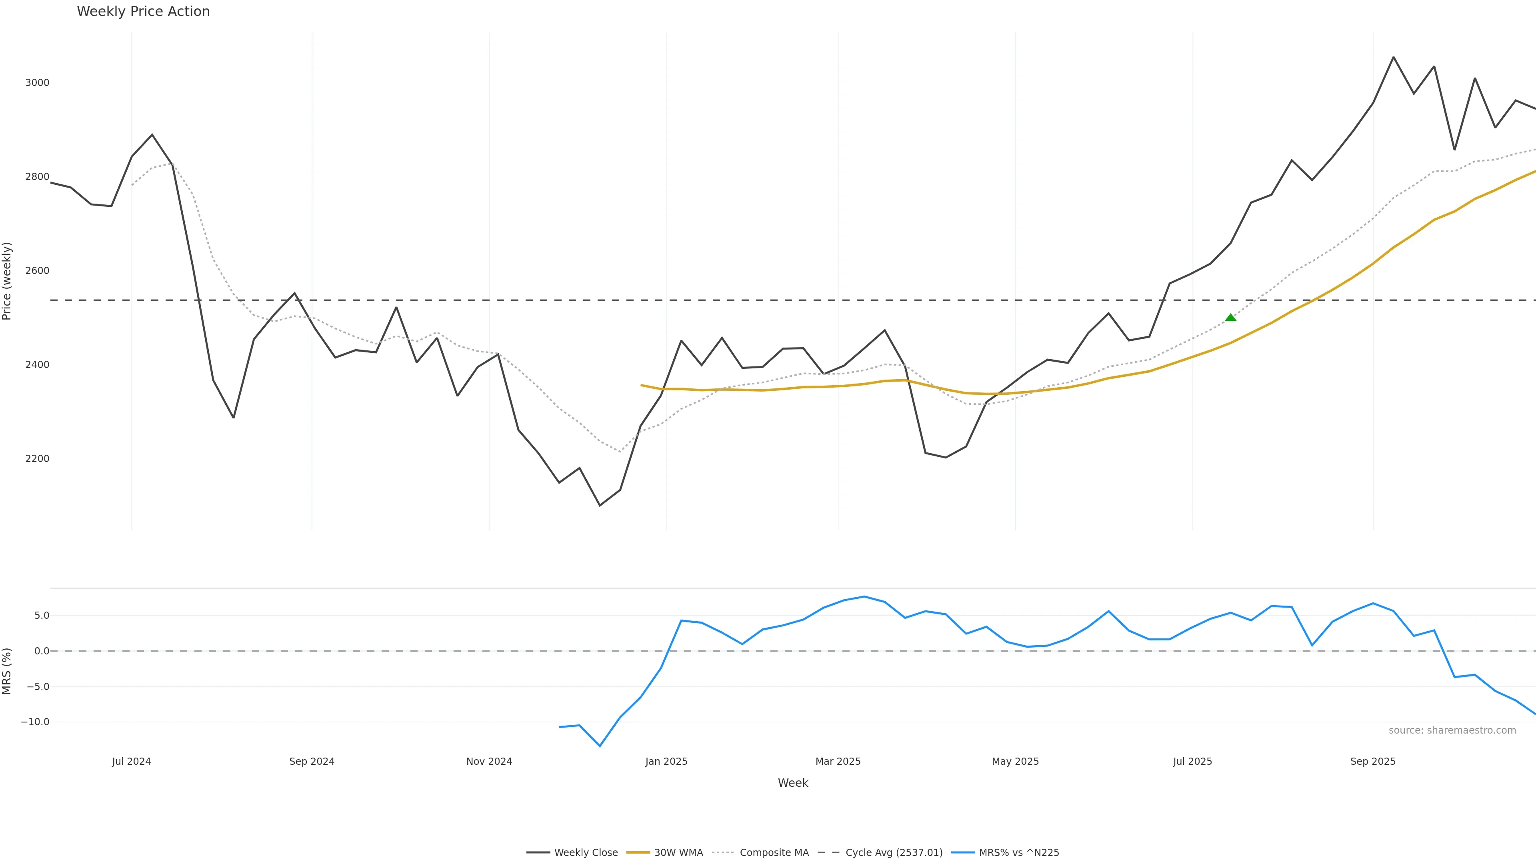The width and height of the screenshot is (1536, 864).
Task: Click the blue MRS% legend line swatch
Action: (x=962, y=853)
